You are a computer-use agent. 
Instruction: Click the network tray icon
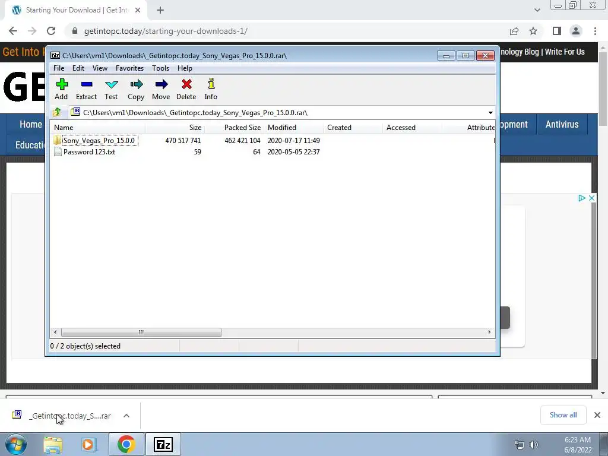(x=519, y=445)
